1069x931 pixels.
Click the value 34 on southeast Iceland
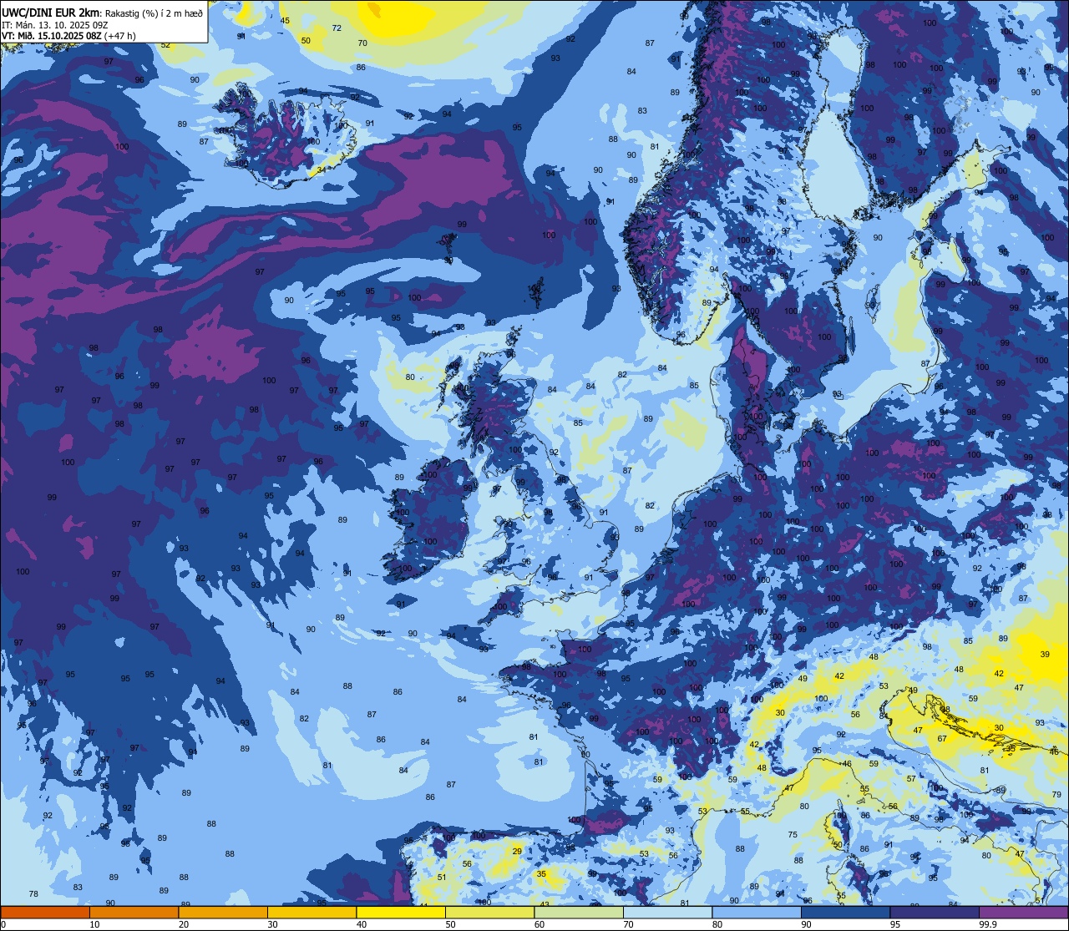click(322, 170)
